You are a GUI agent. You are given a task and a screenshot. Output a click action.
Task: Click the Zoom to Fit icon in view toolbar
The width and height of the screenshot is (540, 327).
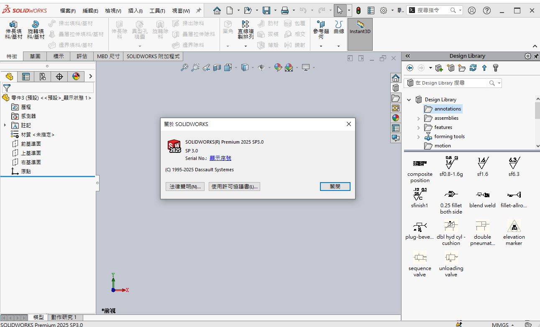point(184,67)
